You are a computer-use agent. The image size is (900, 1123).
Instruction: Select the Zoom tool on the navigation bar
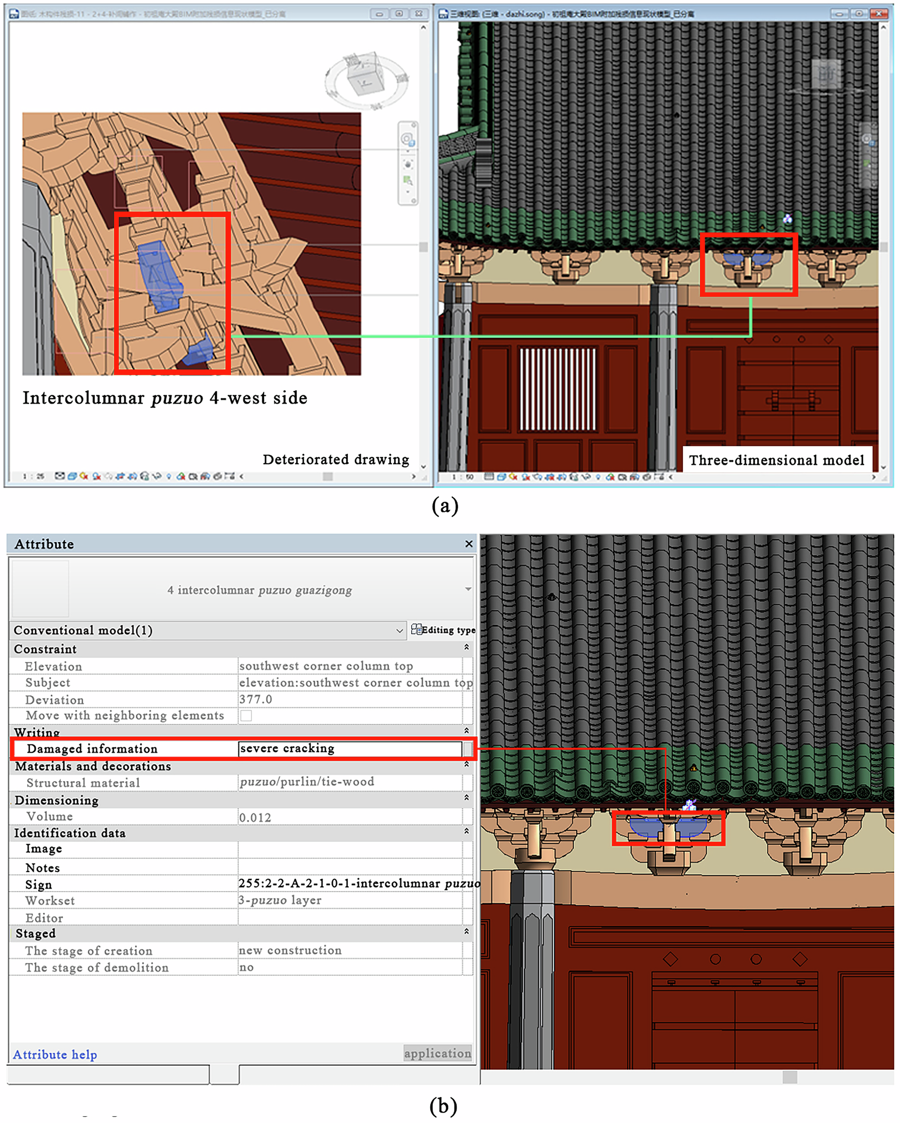click(408, 180)
